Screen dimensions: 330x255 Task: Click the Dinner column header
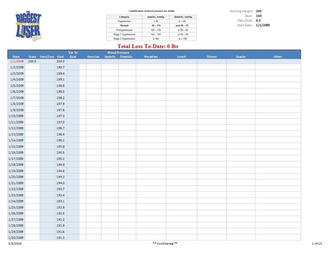click(x=212, y=56)
